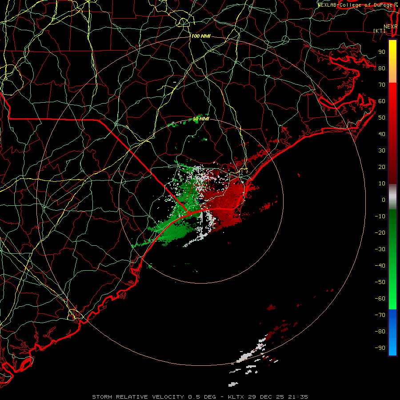Click the 20 value on the velocity scale

(x=382, y=167)
